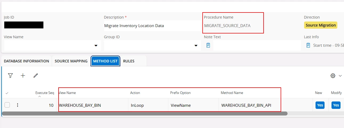Edit method list with pencil icon
The width and height of the screenshot is (344, 128).
(36, 76)
